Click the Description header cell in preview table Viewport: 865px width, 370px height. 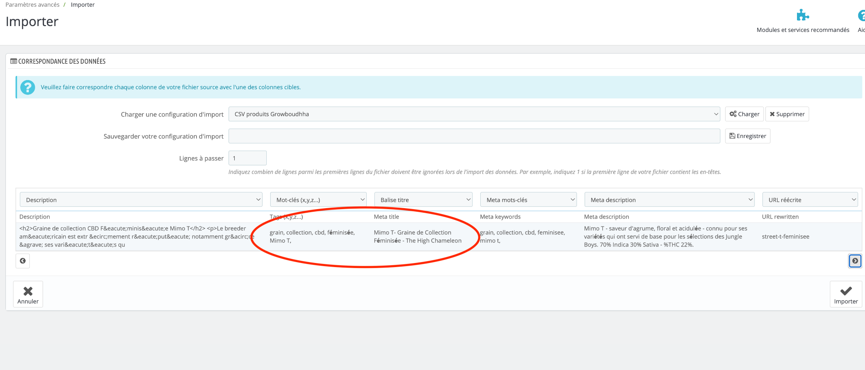(35, 217)
